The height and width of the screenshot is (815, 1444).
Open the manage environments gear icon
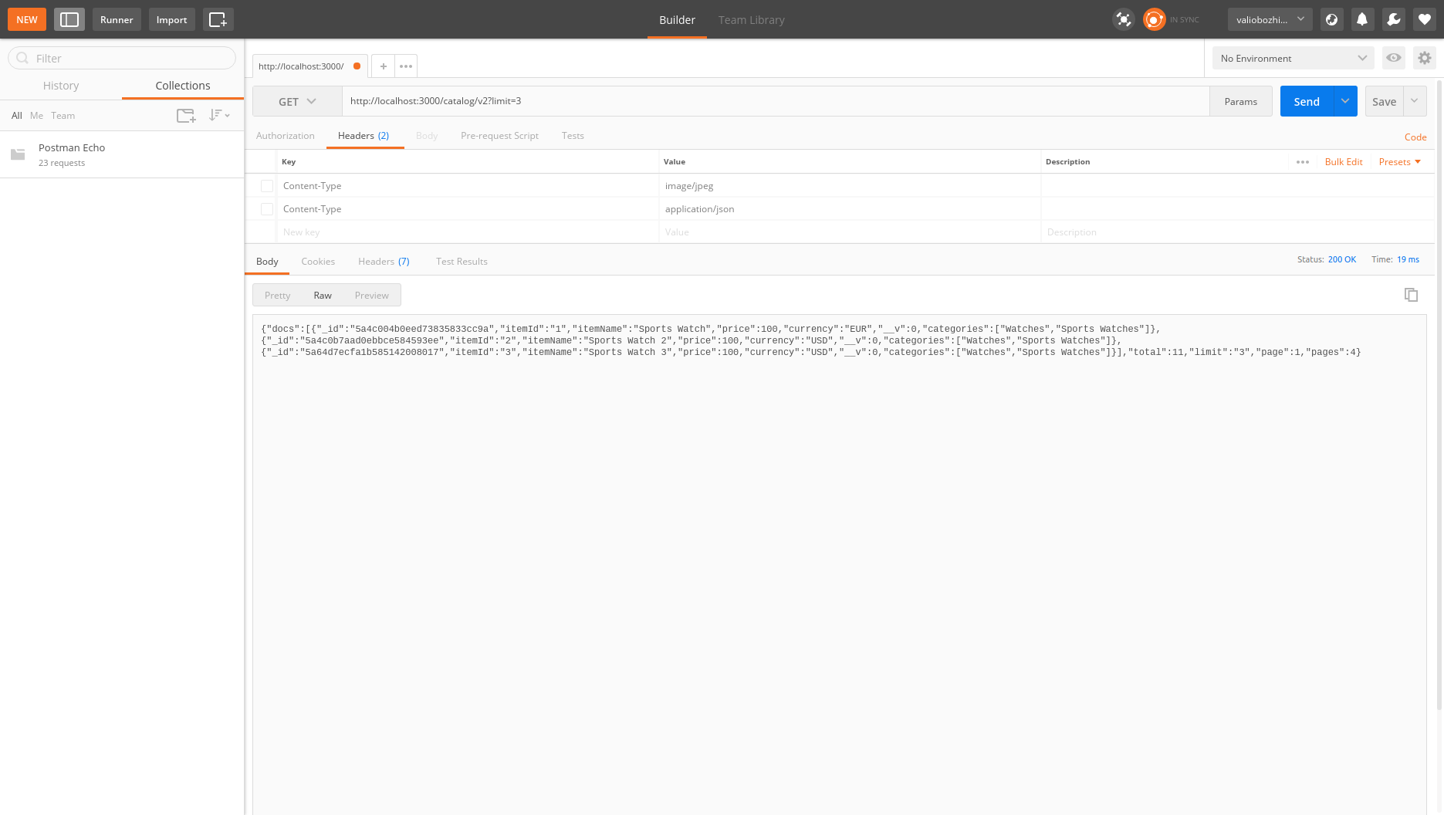1425,58
